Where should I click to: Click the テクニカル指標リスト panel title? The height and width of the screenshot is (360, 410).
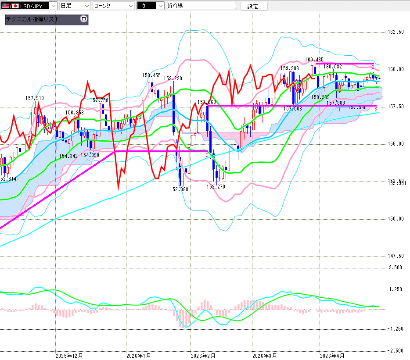coord(32,20)
